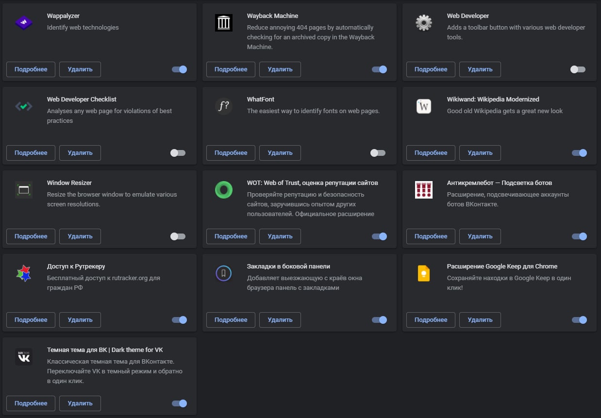The width and height of the screenshot is (601, 418).
Task: Click the Закладки в боковой панели icon
Action: [x=224, y=273]
